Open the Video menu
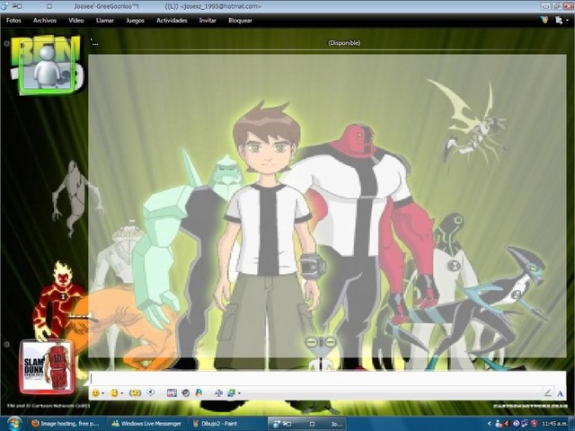This screenshot has height=431, width=575. pyautogui.click(x=76, y=21)
